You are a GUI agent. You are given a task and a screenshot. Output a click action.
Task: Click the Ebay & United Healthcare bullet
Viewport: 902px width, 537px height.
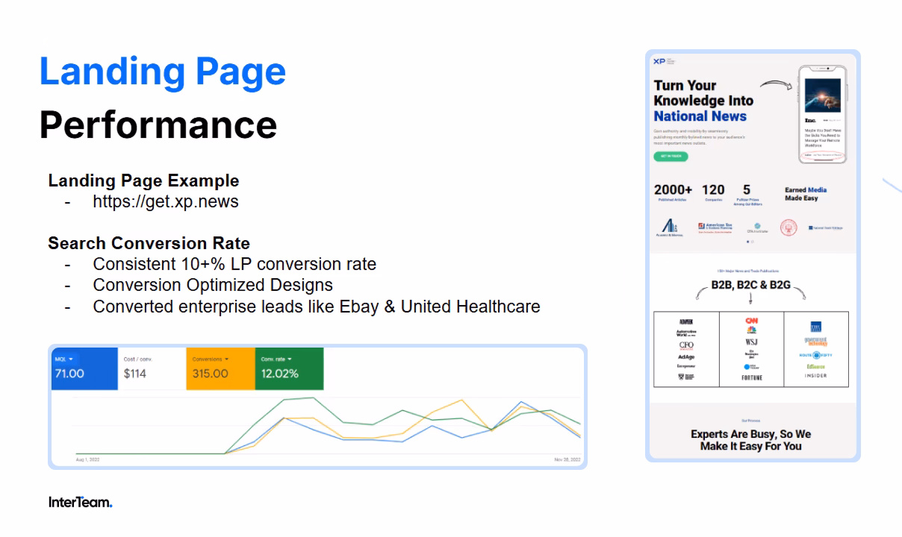pyautogui.click(x=317, y=306)
